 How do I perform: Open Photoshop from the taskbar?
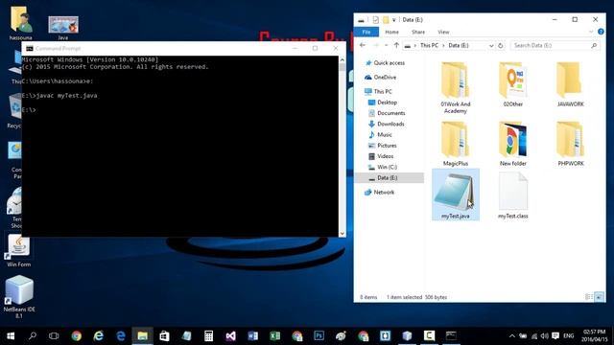319,335
